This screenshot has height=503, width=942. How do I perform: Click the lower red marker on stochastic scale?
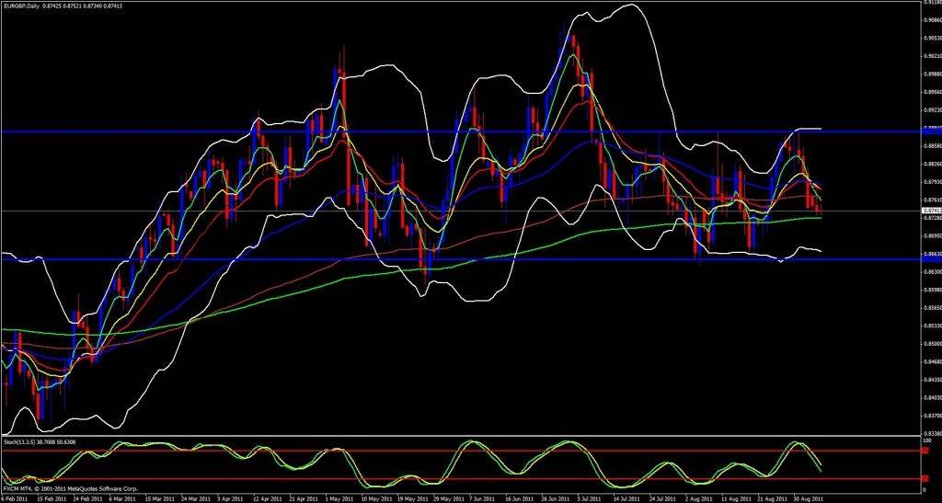[924, 478]
